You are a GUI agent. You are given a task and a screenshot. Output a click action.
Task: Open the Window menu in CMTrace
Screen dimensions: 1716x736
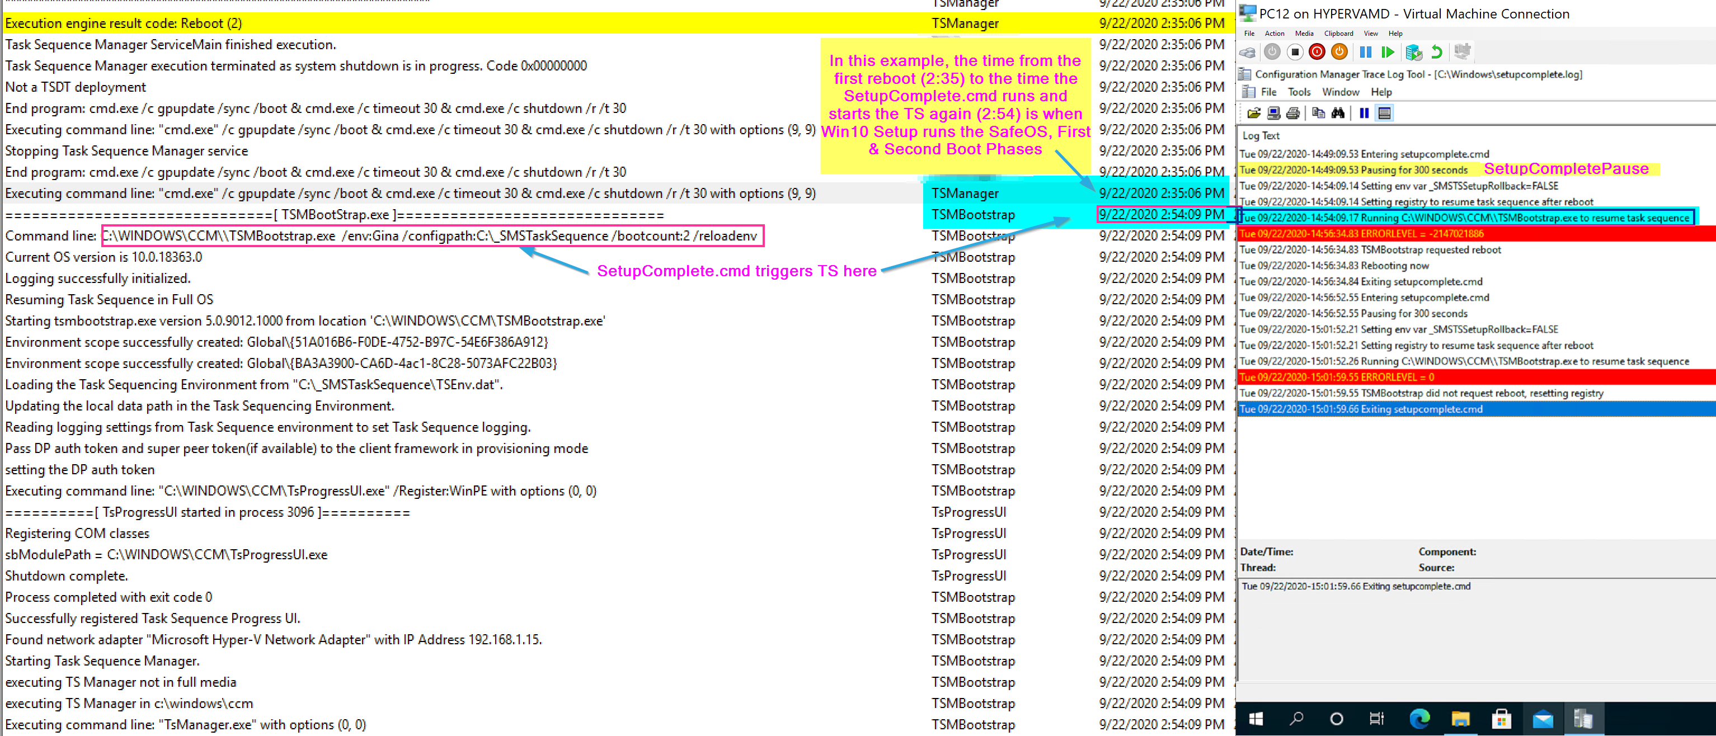[x=1340, y=92]
